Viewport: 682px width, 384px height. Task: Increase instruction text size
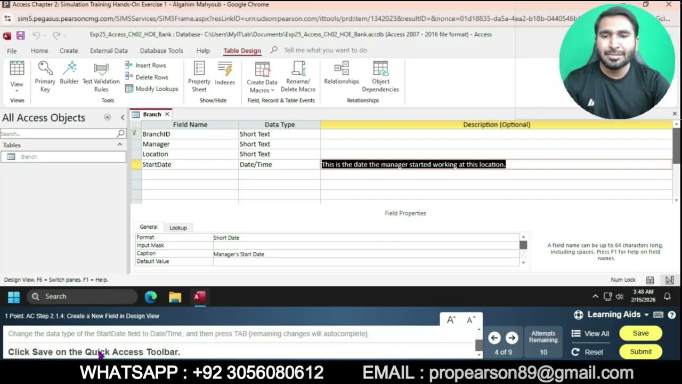451,320
